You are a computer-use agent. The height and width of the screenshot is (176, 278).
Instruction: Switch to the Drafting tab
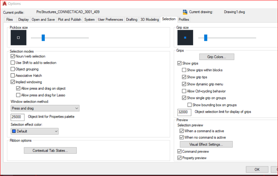132,19
